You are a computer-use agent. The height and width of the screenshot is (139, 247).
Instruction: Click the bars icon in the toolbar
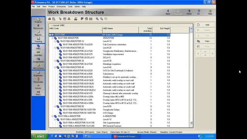coord(82,19)
